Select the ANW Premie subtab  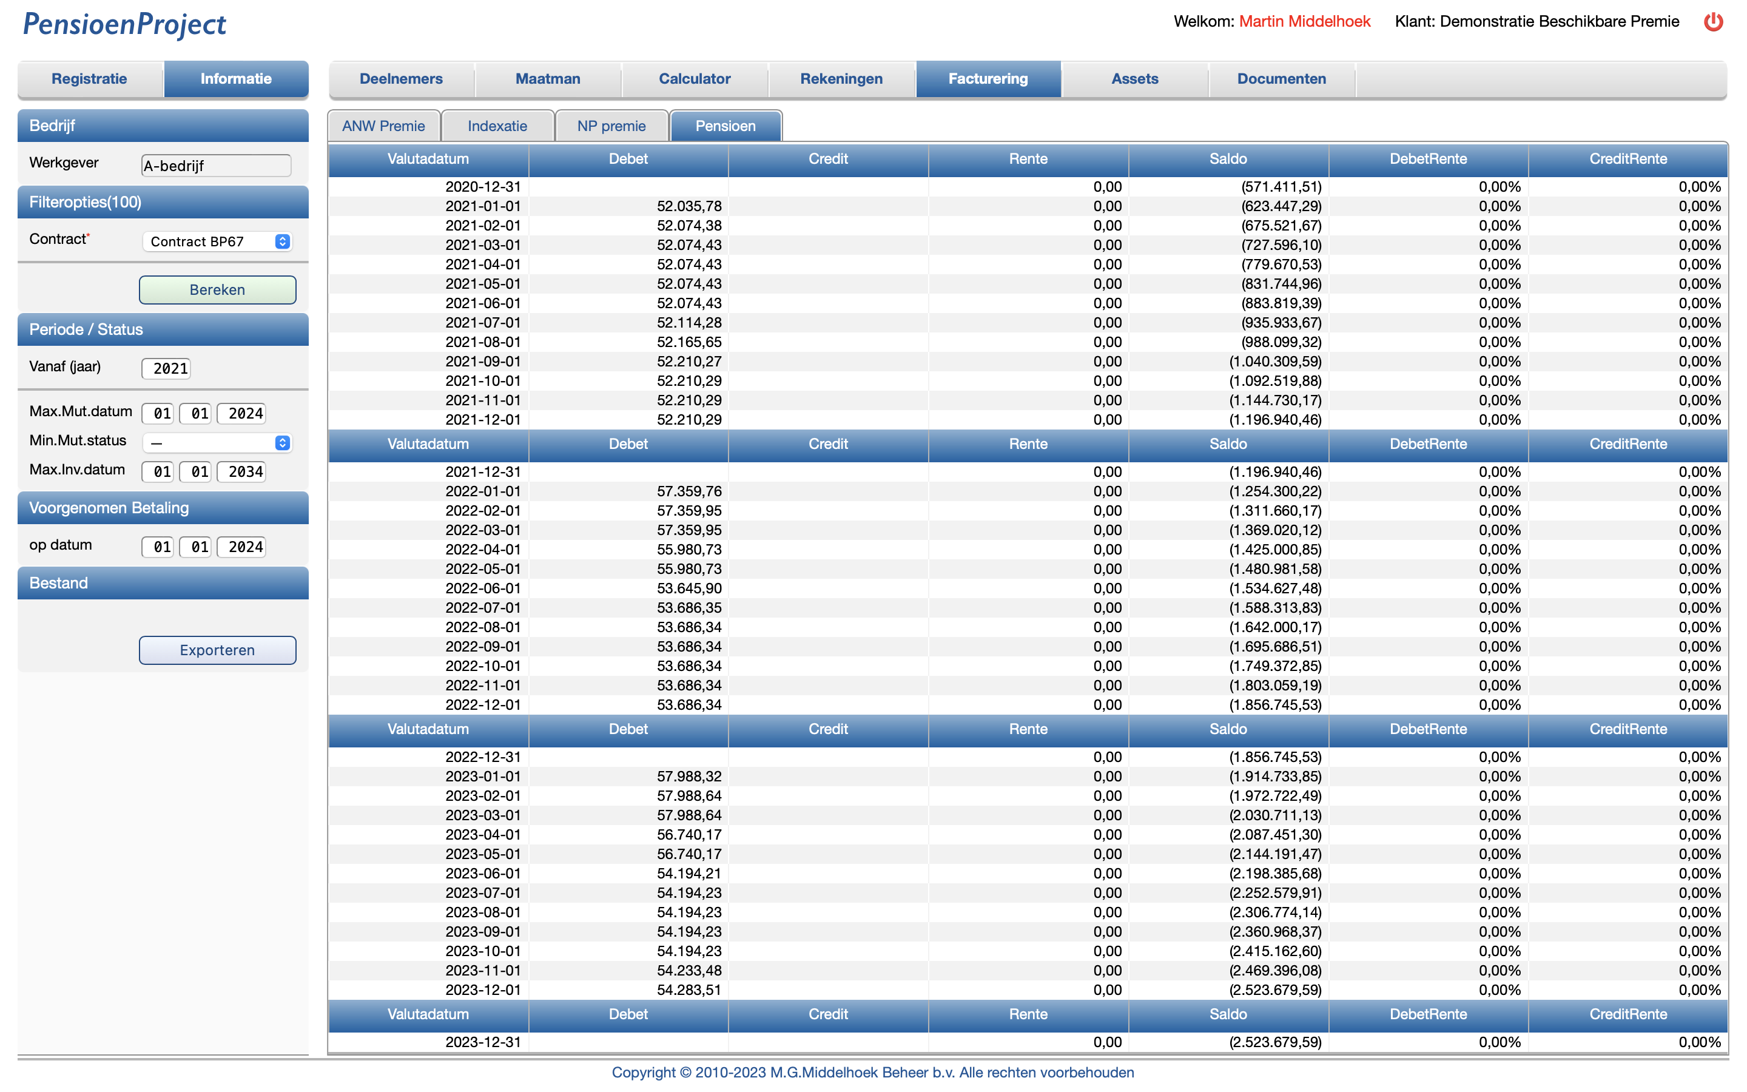click(383, 126)
